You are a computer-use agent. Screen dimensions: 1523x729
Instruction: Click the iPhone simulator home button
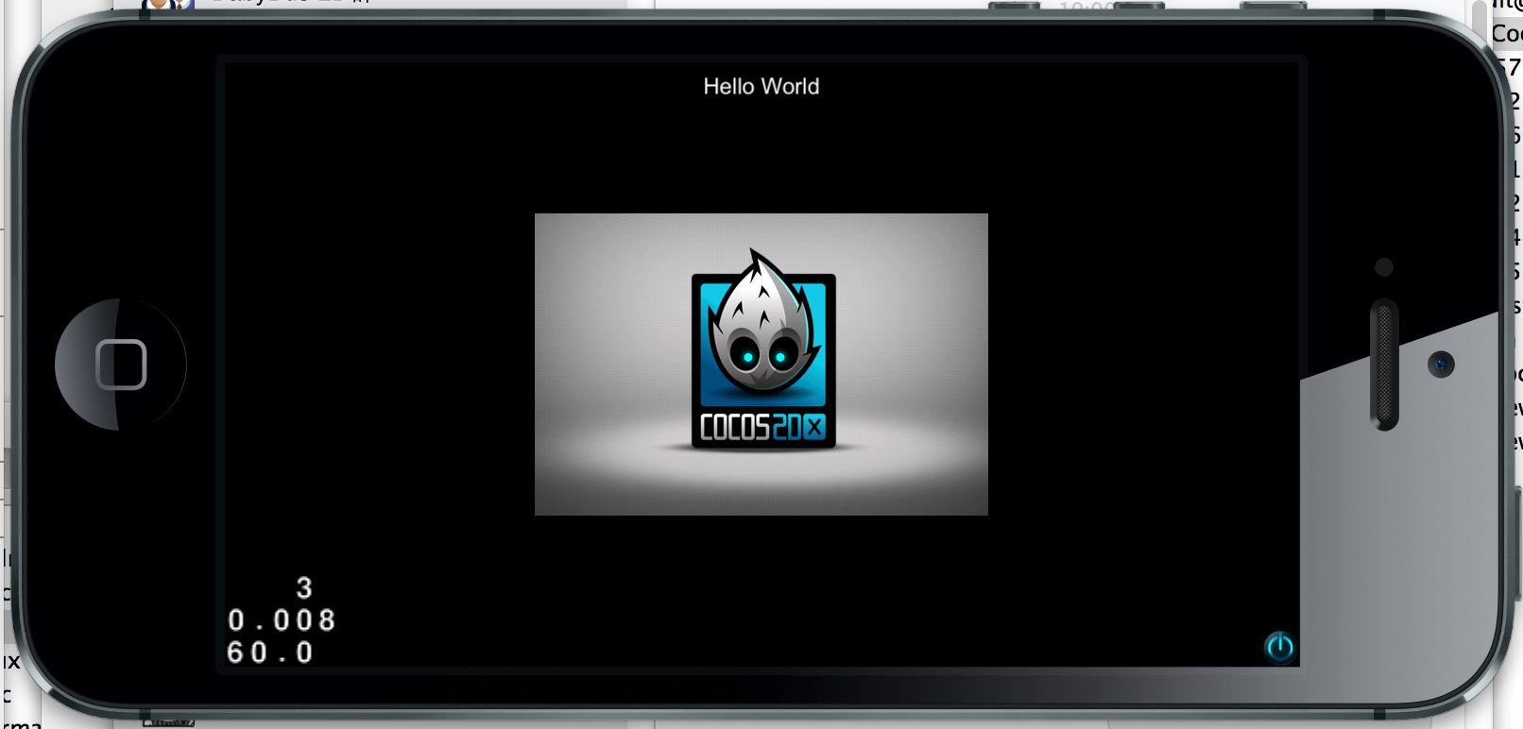121,364
